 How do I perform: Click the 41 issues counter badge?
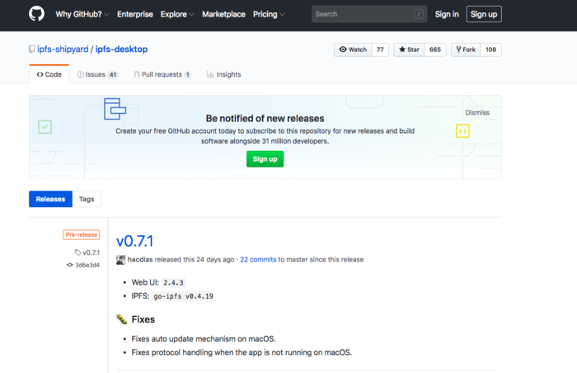(x=113, y=74)
